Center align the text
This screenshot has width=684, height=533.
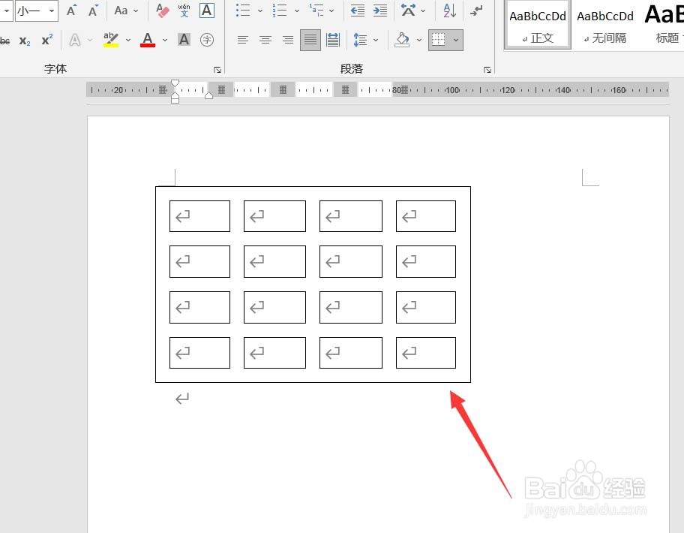pos(265,40)
